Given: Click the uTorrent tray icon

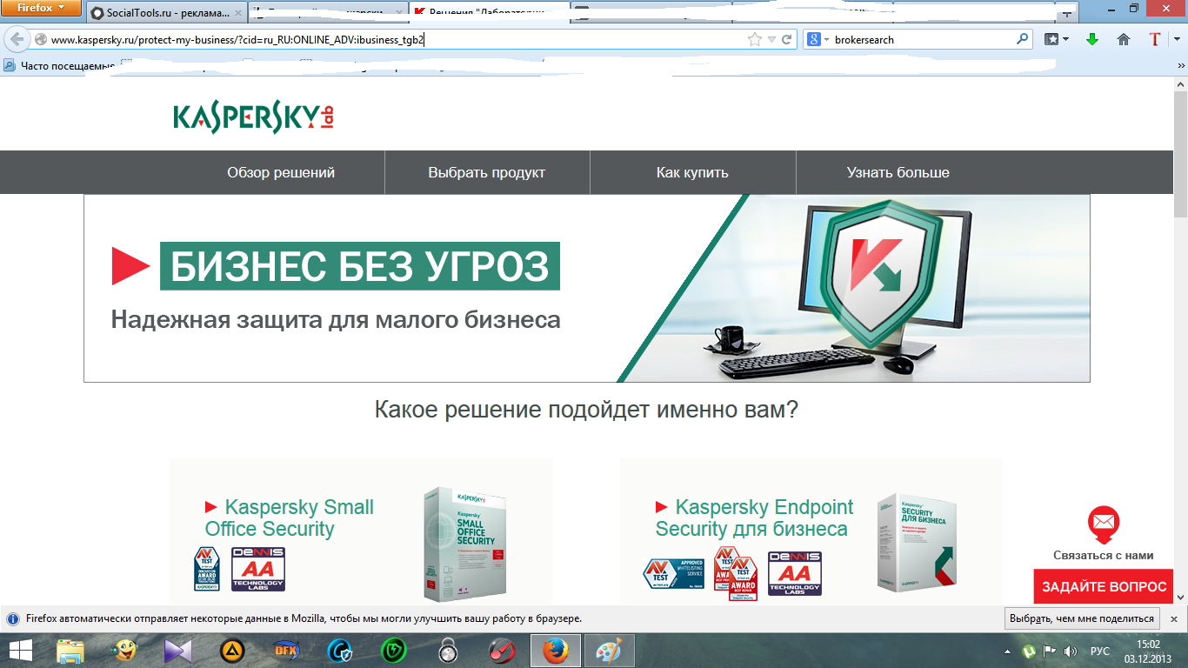Looking at the screenshot, I should (1030, 651).
